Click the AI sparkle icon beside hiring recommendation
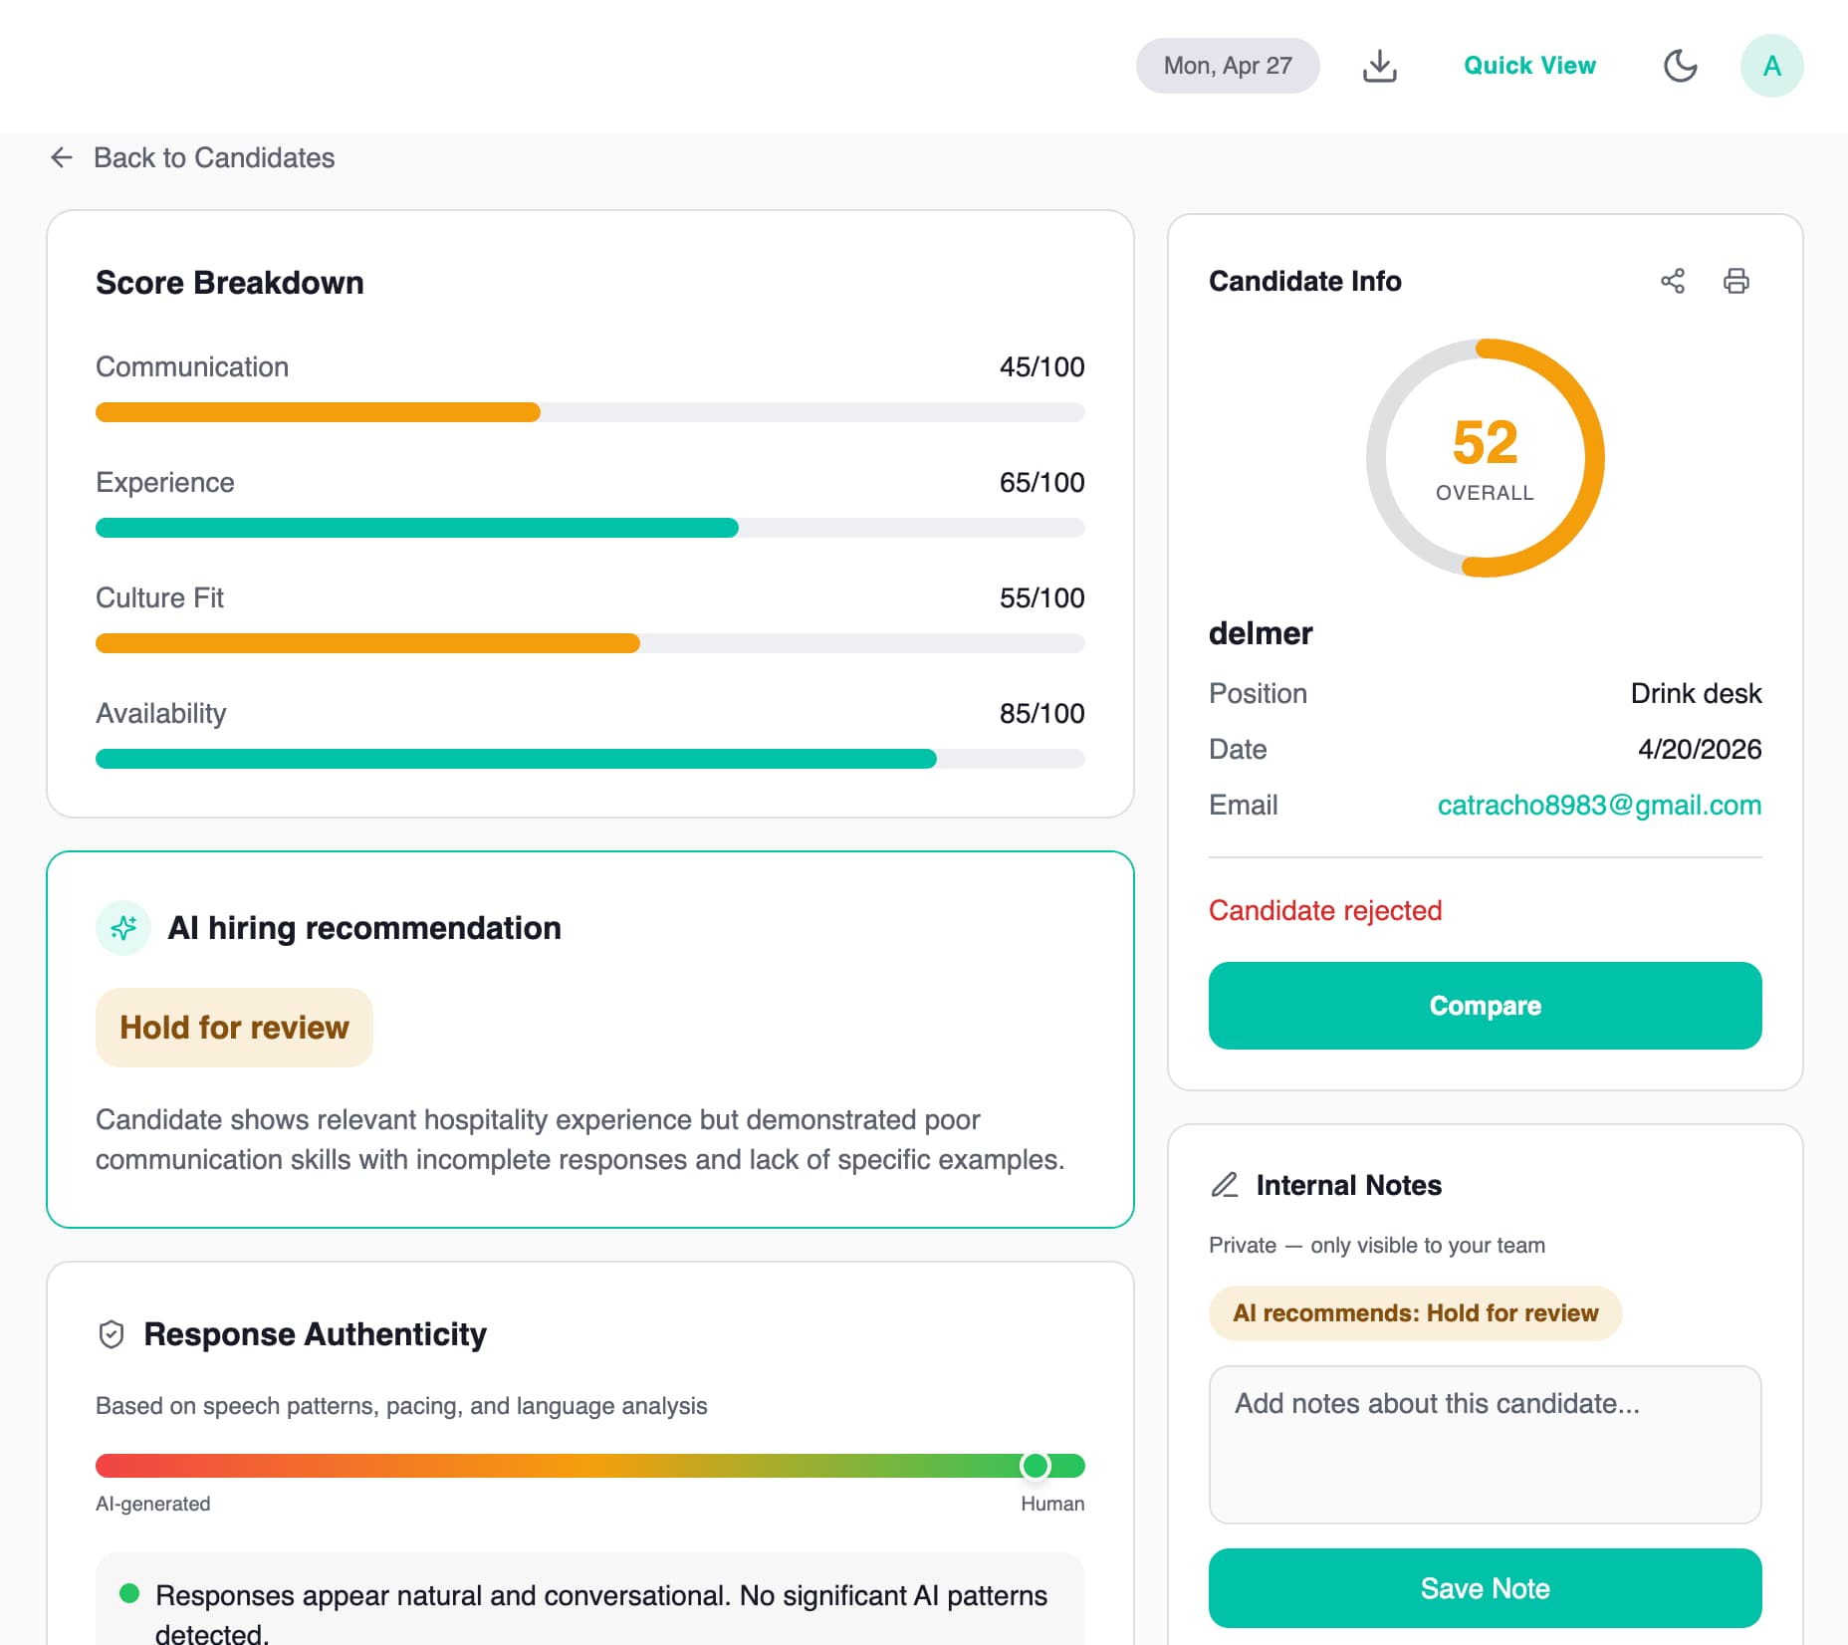 123,928
